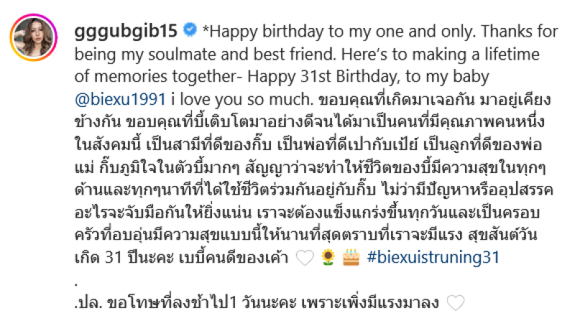
Task: Click the phrase 'lifetime of memories together'
Action: click(x=308, y=65)
